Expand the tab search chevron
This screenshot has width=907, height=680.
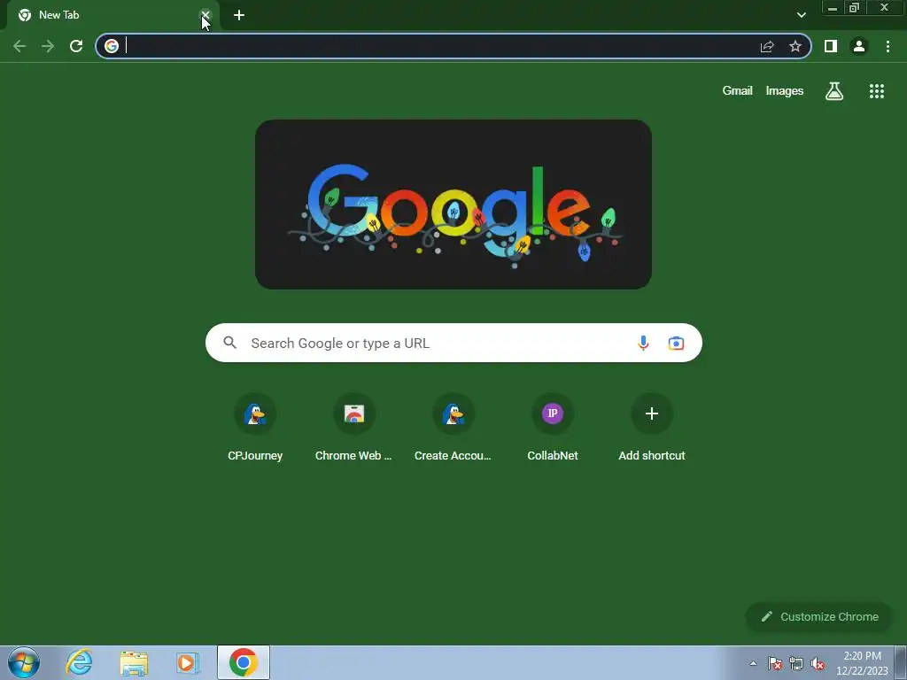pos(801,15)
